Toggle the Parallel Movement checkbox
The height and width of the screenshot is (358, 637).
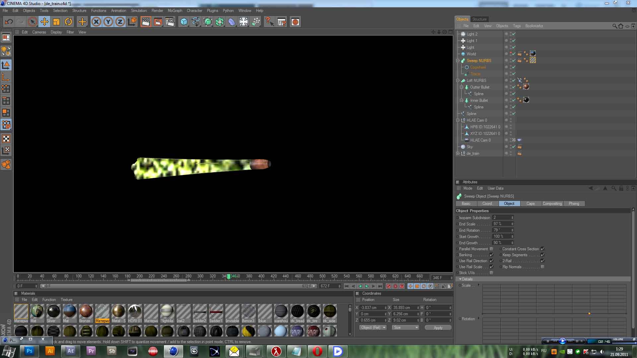point(491,249)
